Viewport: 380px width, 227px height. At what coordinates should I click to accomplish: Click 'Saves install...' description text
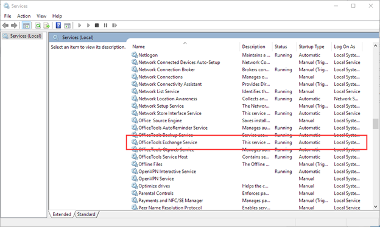pos(256,120)
